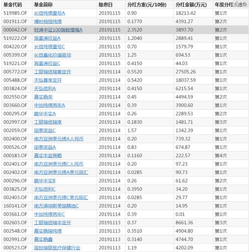Click dividend amount 27505.26
The height and width of the screenshot is (252, 249).
(186, 72)
